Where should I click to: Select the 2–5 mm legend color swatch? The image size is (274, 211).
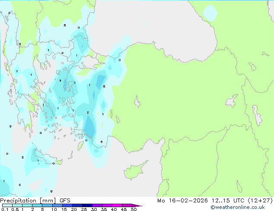pyautogui.click(x=37, y=205)
